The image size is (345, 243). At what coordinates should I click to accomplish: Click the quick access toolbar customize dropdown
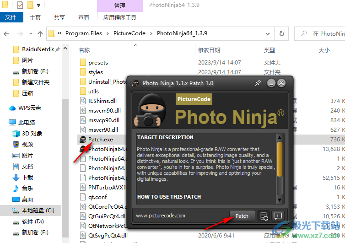tap(39, 5)
